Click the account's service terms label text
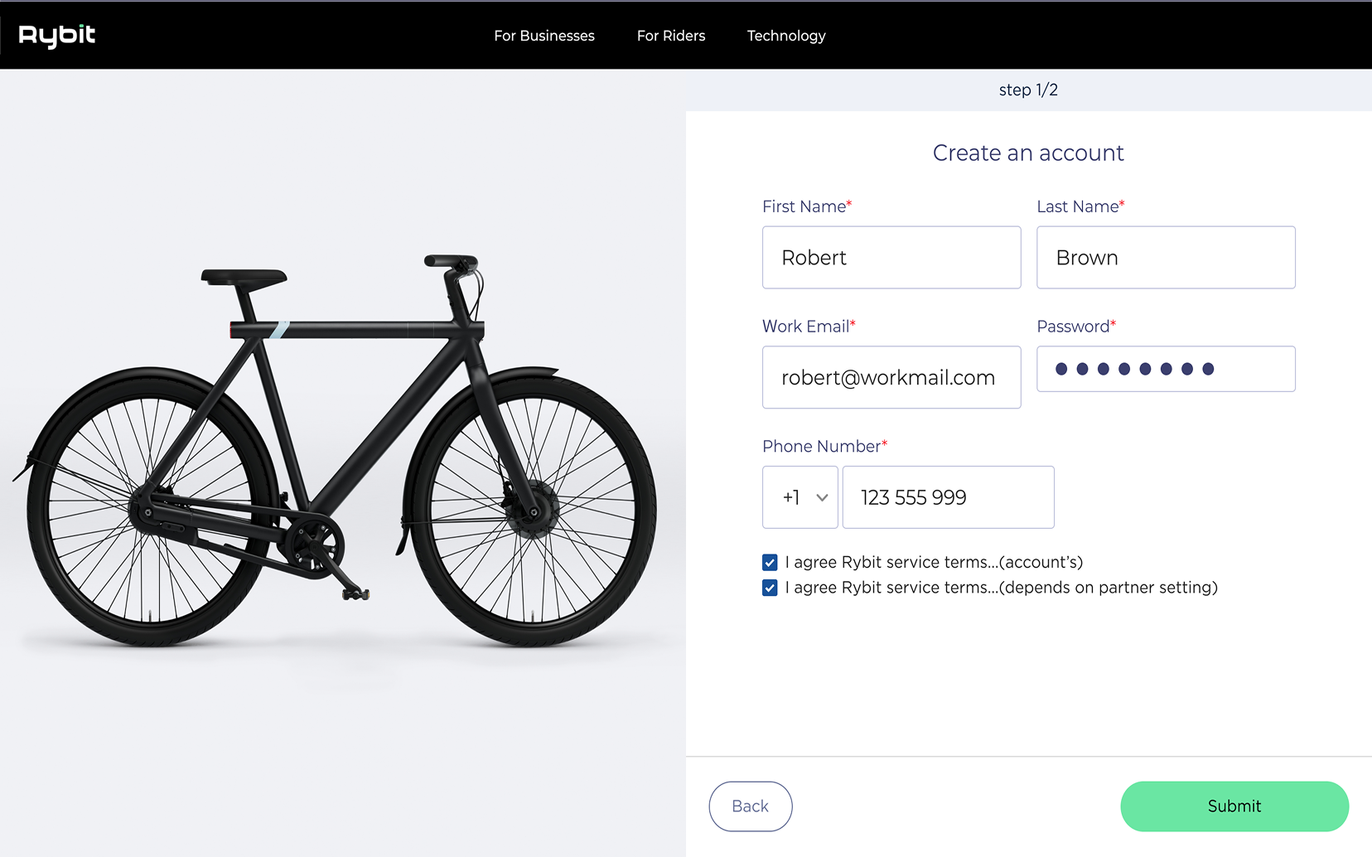1372x857 pixels. pos(934,563)
